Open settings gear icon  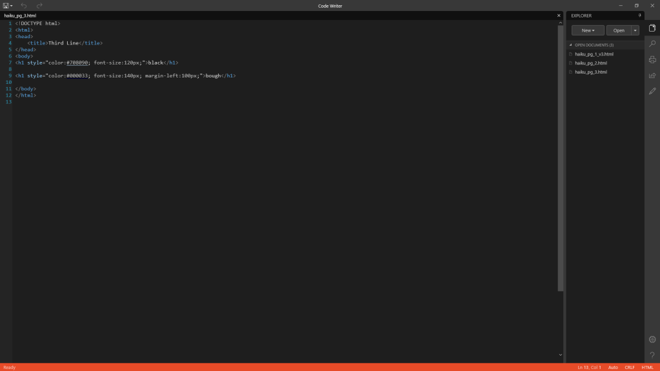pos(652,339)
